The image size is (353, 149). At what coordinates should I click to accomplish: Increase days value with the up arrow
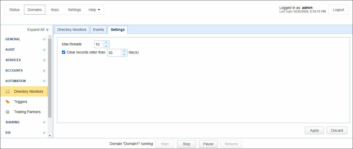(x=124, y=51)
